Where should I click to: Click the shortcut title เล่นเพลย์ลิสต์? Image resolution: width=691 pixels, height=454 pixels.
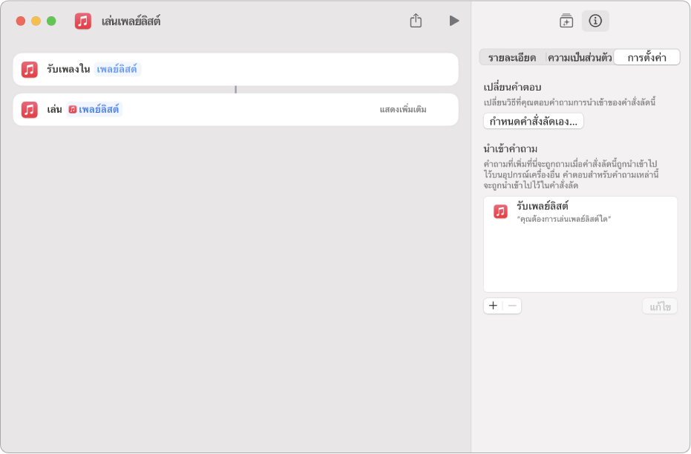pyautogui.click(x=131, y=21)
